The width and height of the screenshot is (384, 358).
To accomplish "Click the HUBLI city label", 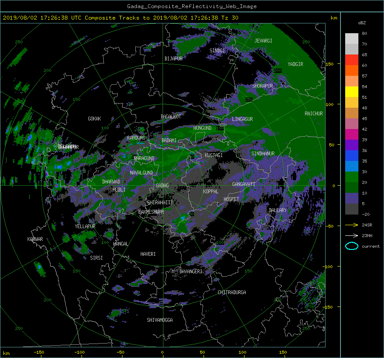I will (119, 190).
